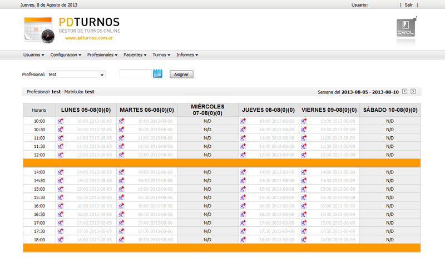The height and width of the screenshot is (263, 445).
Task: Open the Pacientes menu
Action: pos(135,55)
